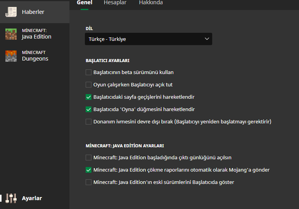This screenshot has width=299, height=209.
Task: Uncheck sayfa geçişlerini hareketlendir option
Action: [89, 97]
